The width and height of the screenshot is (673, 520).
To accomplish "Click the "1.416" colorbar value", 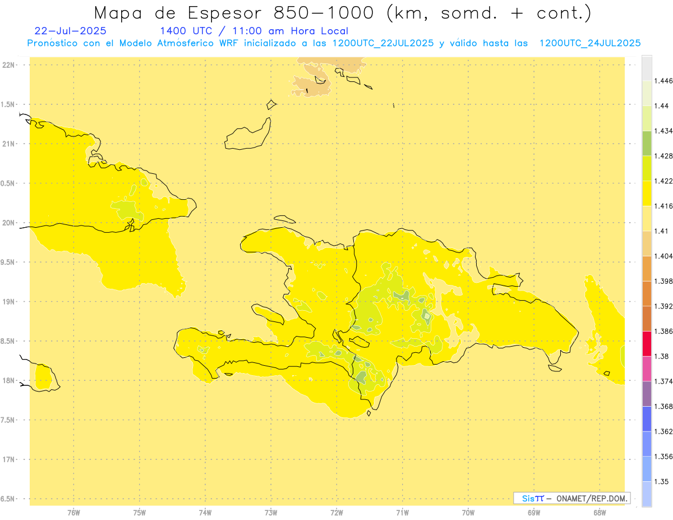I will point(662,206).
